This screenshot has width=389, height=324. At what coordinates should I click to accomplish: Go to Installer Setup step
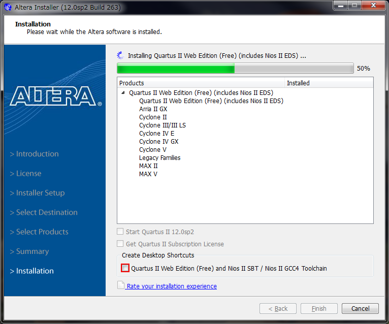[37, 193]
